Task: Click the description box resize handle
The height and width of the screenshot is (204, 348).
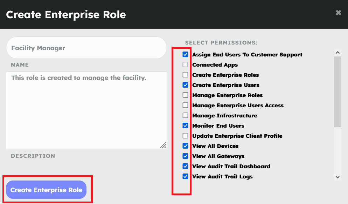Action: click(163, 145)
